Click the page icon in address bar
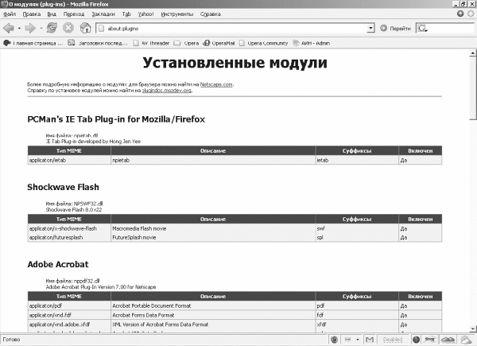 (x=102, y=29)
